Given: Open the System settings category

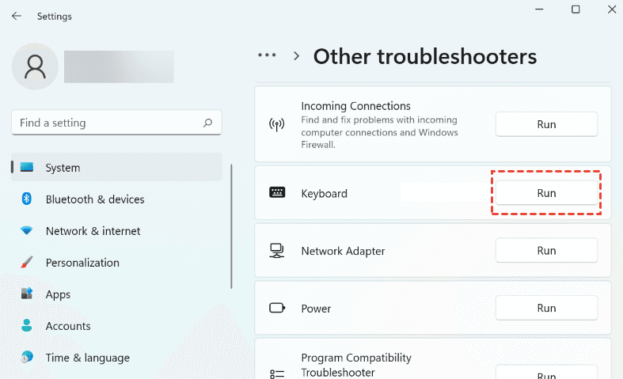Looking at the screenshot, I should pyautogui.click(x=63, y=168).
